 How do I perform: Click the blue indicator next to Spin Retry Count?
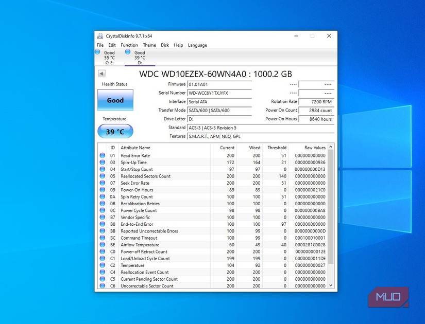(101, 196)
